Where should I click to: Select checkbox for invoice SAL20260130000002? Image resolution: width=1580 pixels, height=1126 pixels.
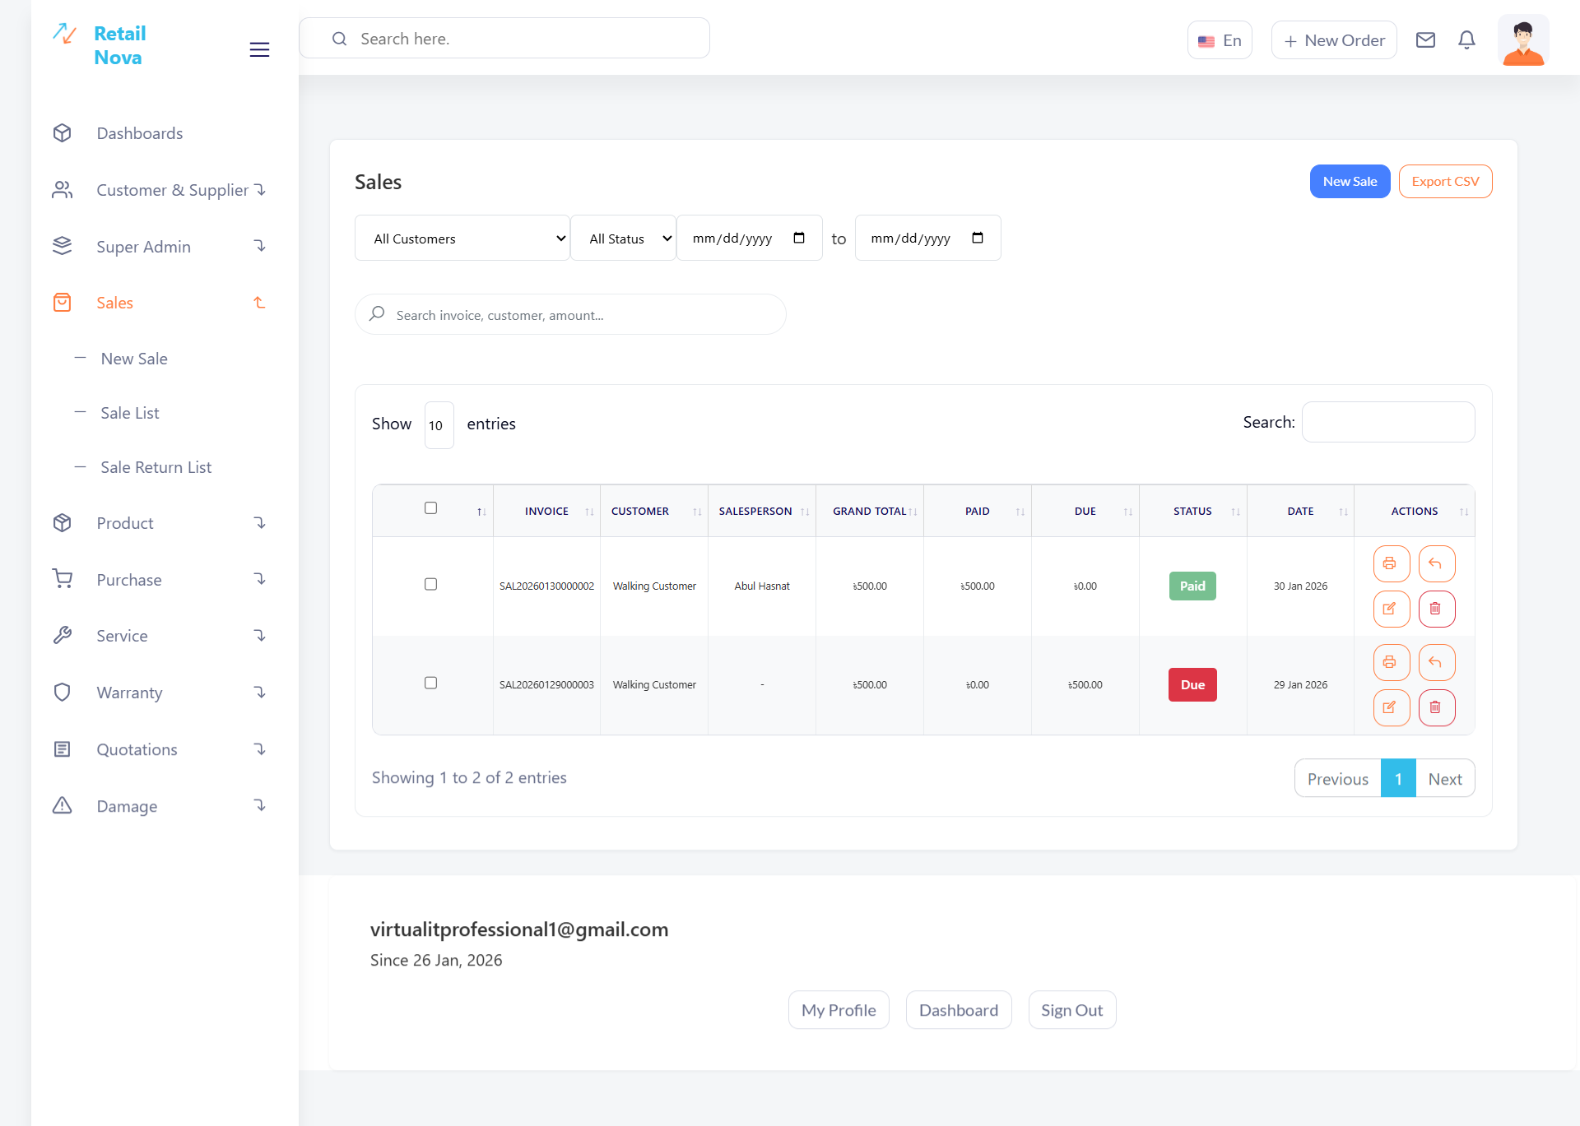click(x=430, y=585)
